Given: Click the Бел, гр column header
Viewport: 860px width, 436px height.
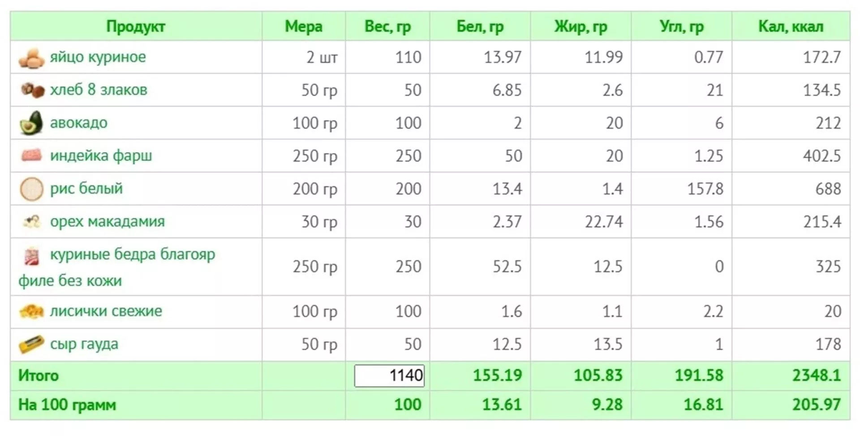Looking at the screenshot, I should 480,26.
